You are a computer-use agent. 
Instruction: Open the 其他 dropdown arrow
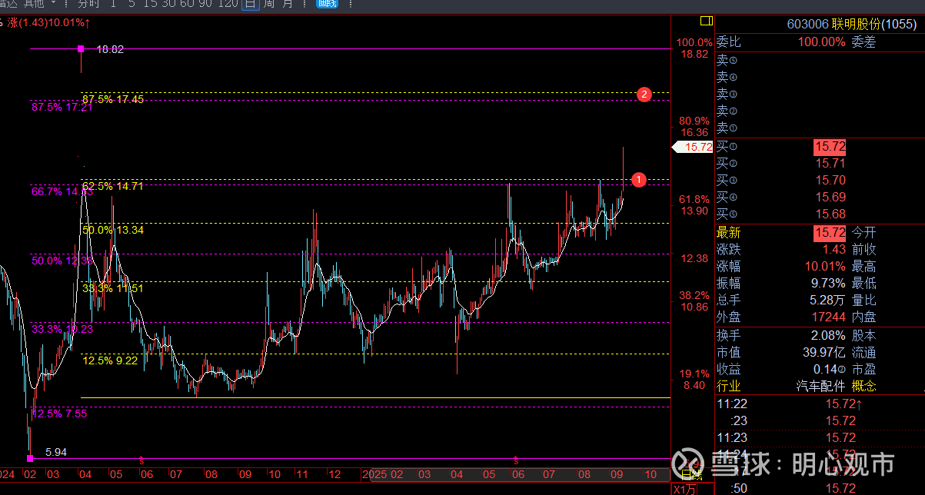(54, 4)
